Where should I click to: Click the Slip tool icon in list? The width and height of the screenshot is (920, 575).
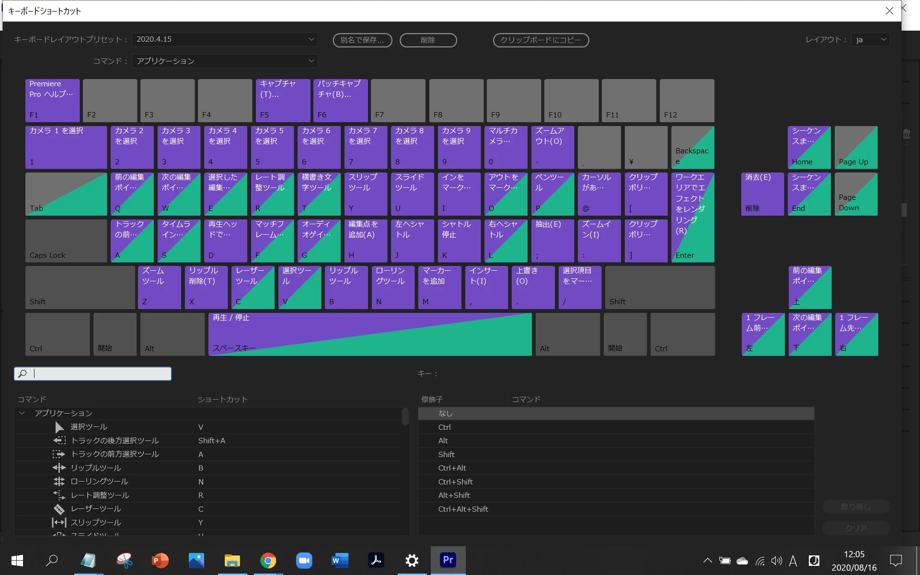coord(59,522)
